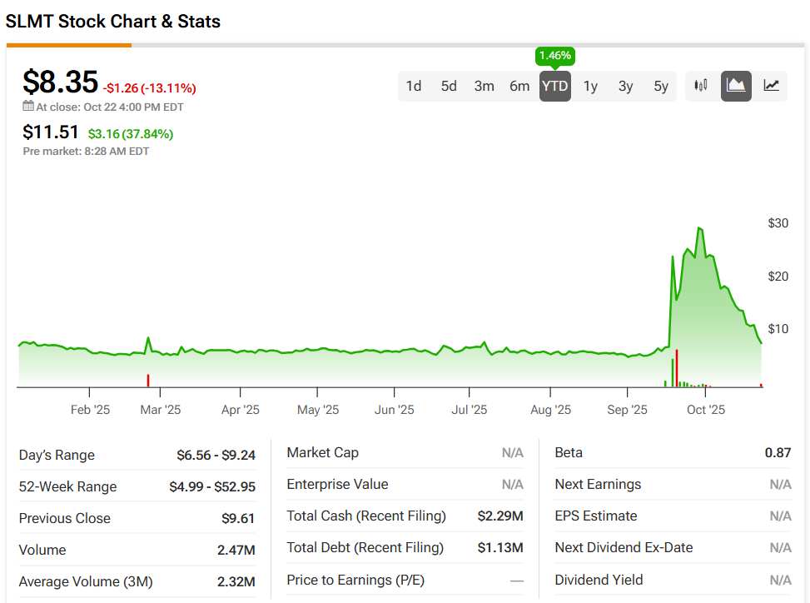Display the 5y price history

pyautogui.click(x=661, y=86)
